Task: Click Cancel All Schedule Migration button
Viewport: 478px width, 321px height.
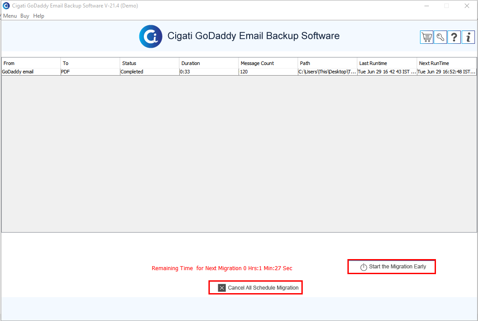Action: click(255, 287)
